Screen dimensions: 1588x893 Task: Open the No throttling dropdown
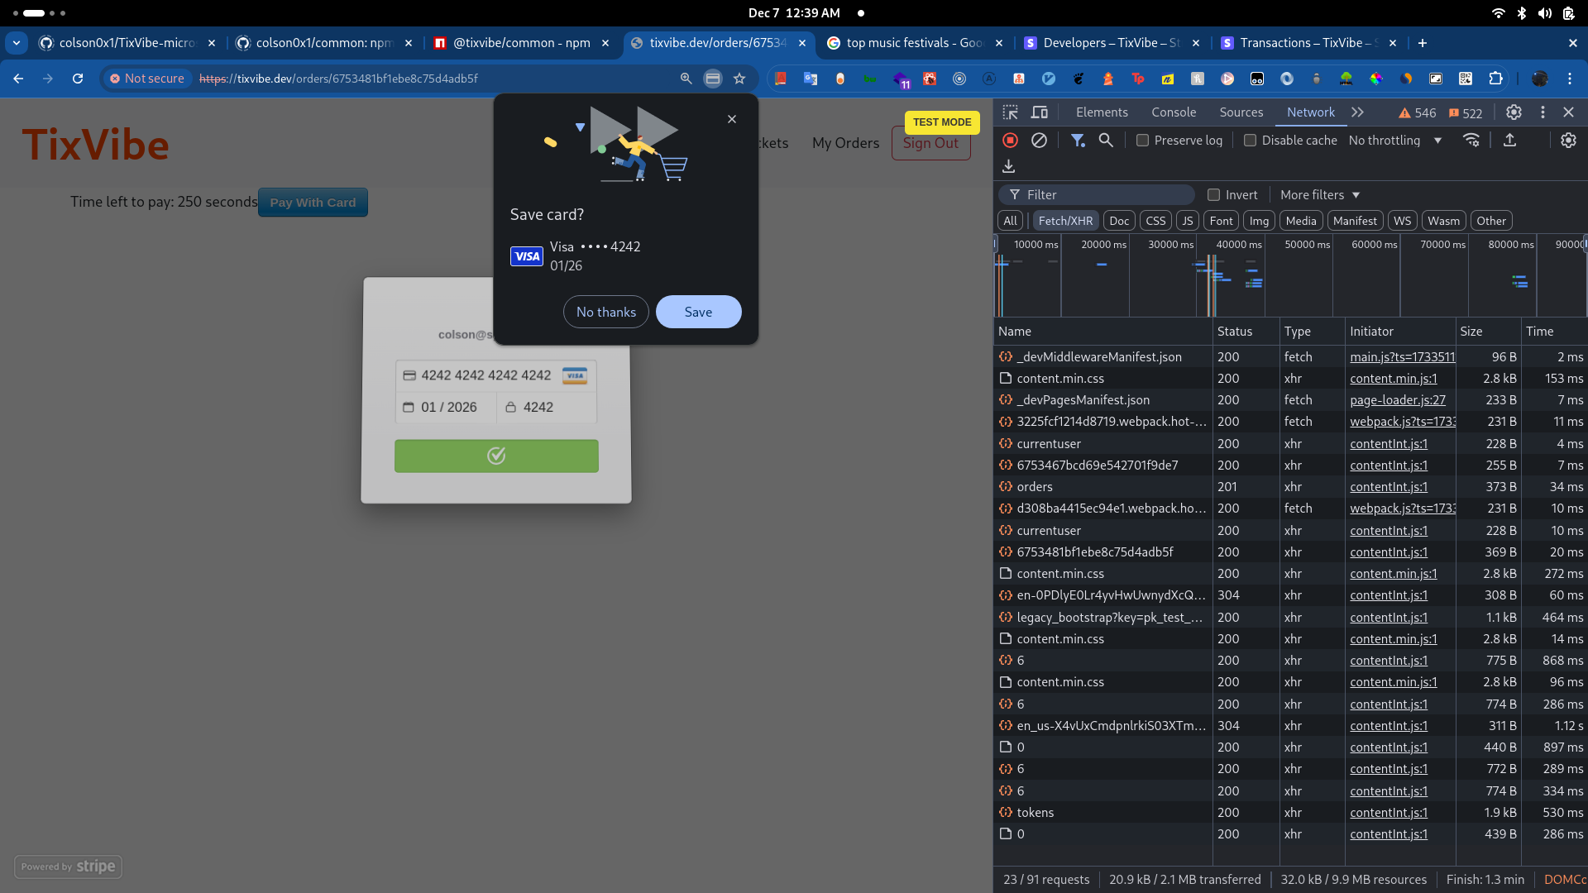(x=1394, y=141)
